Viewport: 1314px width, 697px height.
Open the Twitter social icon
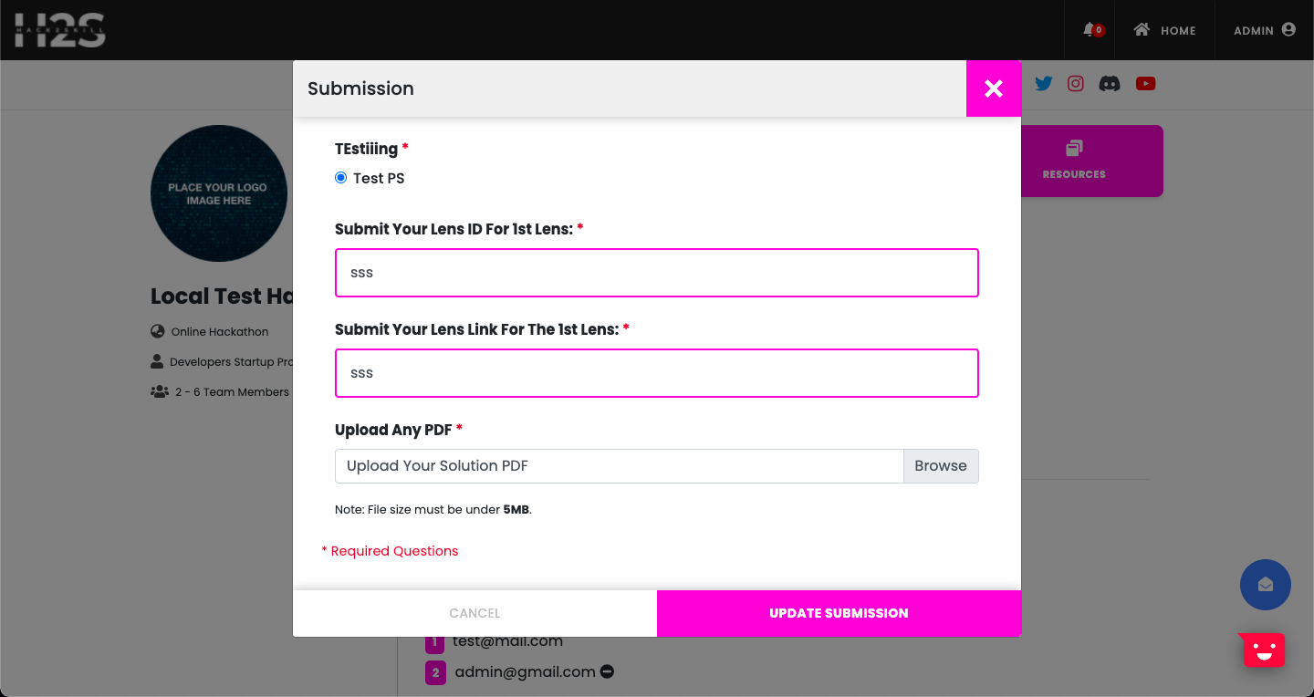(x=1044, y=84)
